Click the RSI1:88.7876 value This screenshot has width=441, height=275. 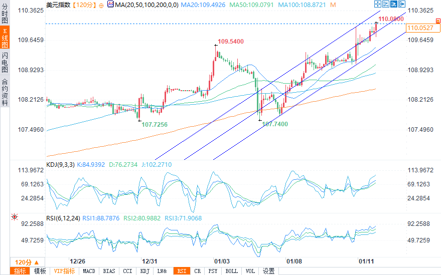tap(101, 218)
